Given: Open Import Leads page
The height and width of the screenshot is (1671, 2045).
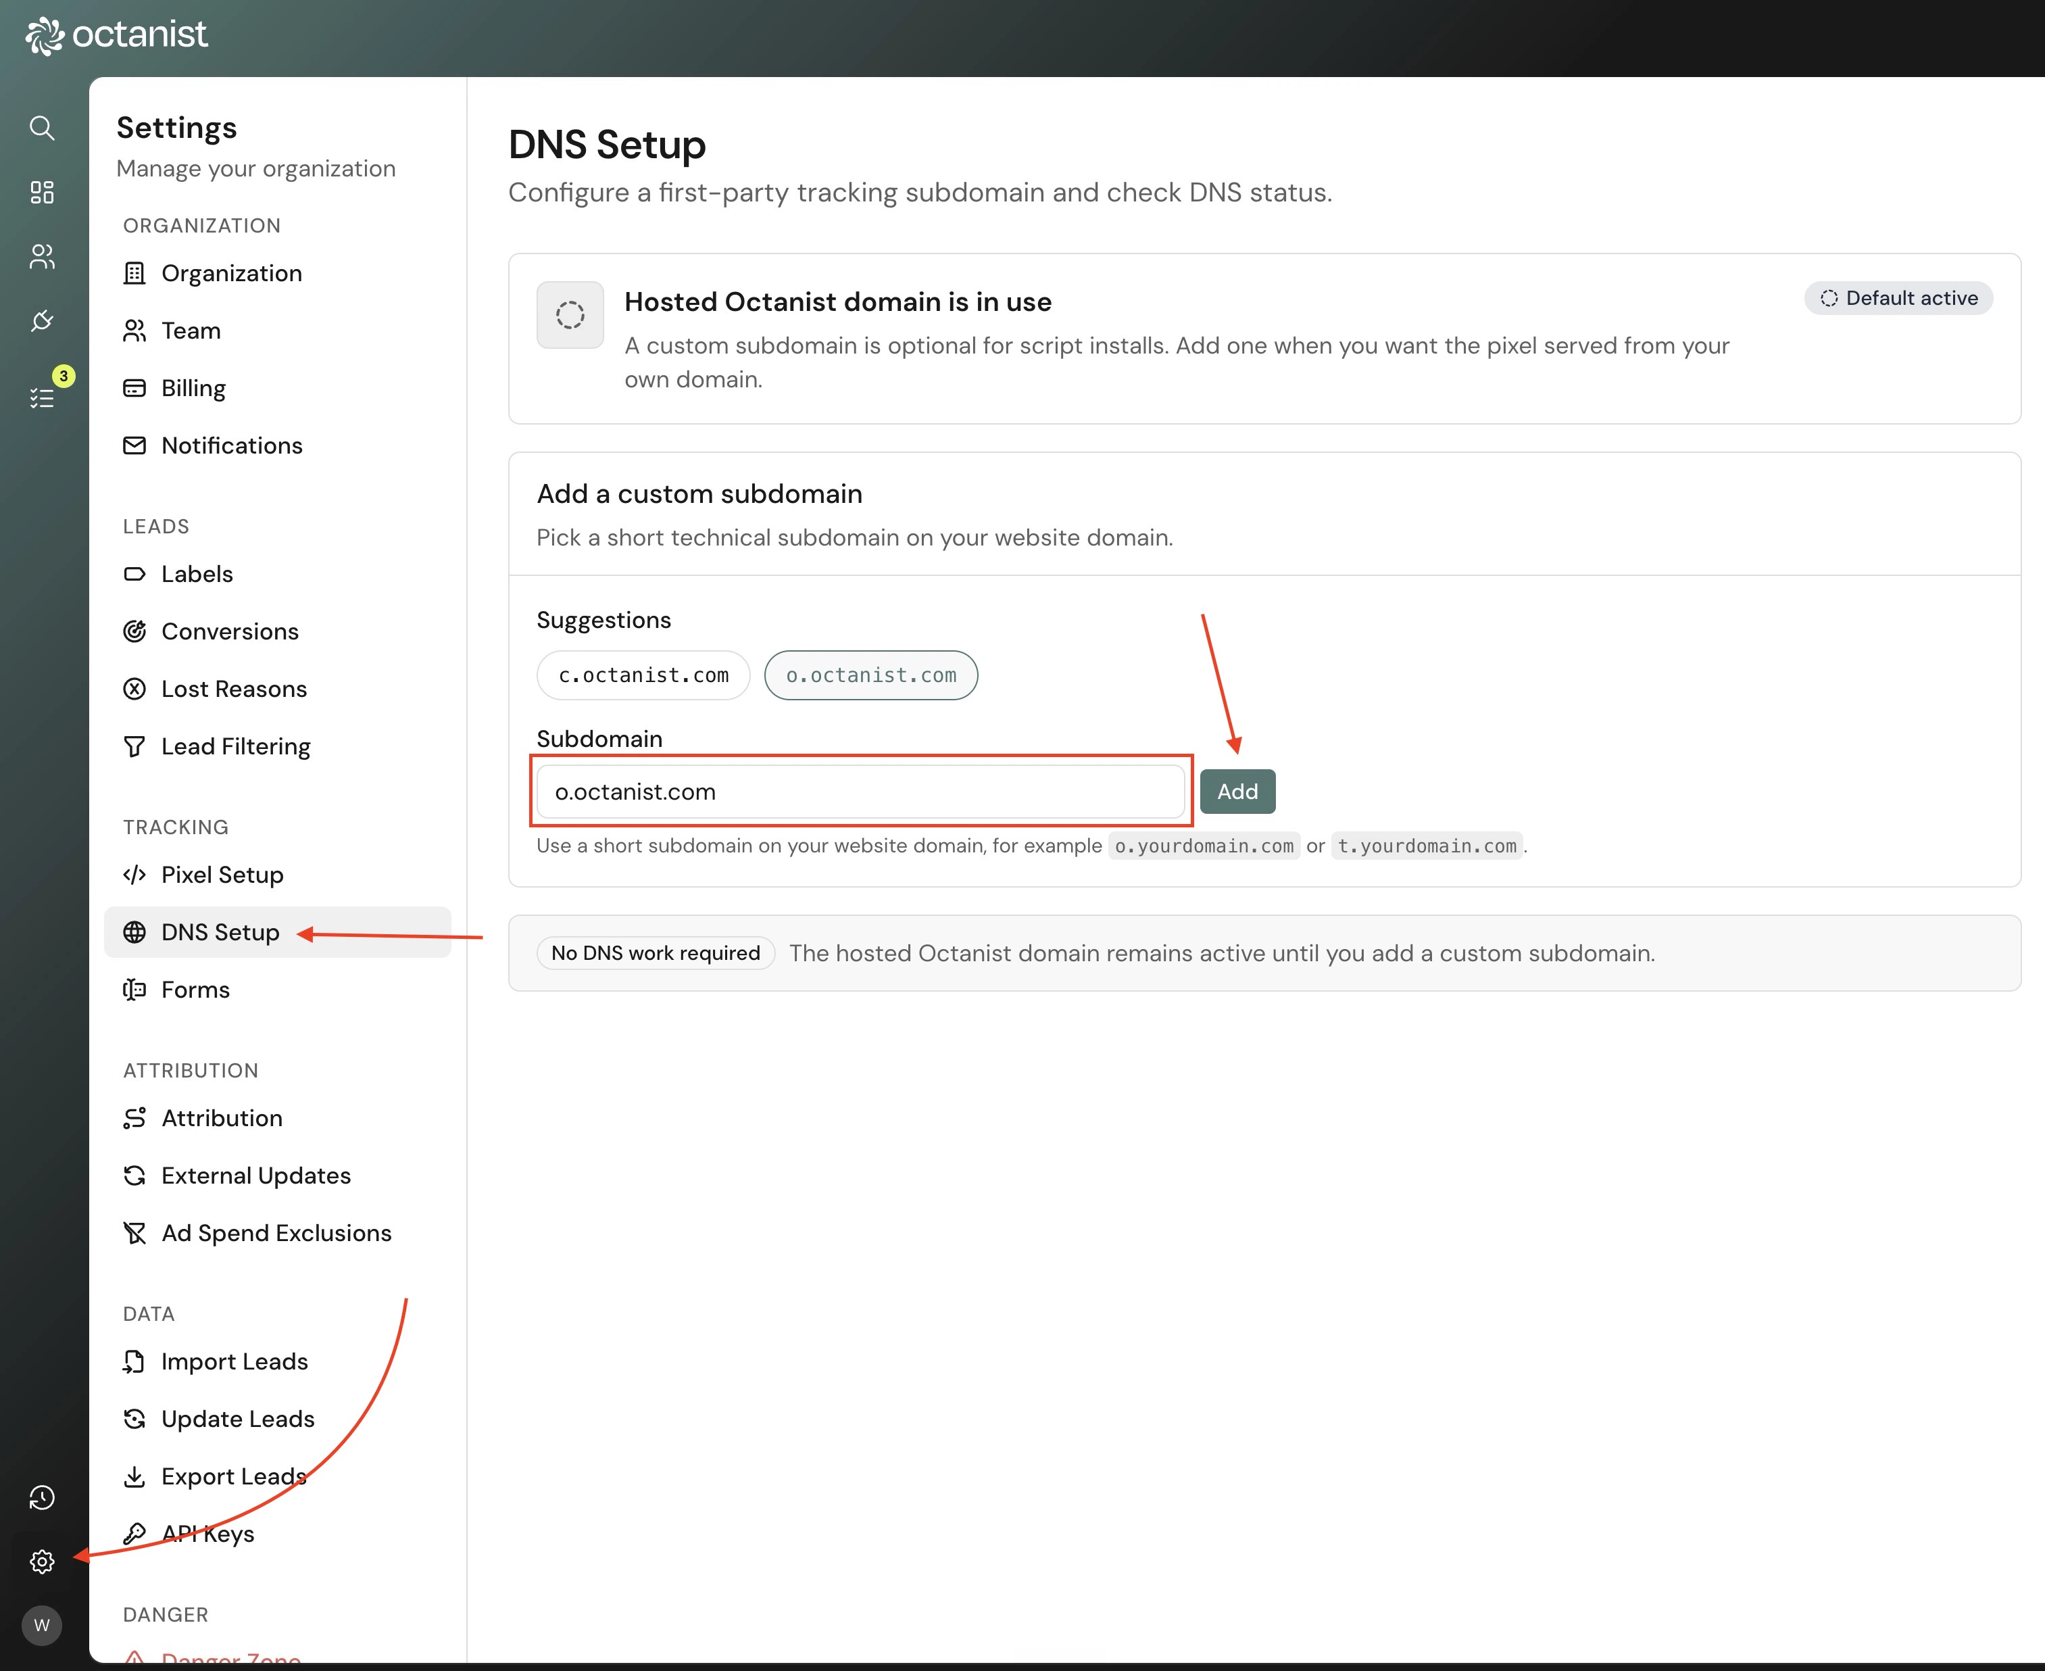Looking at the screenshot, I should click(277, 1361).
